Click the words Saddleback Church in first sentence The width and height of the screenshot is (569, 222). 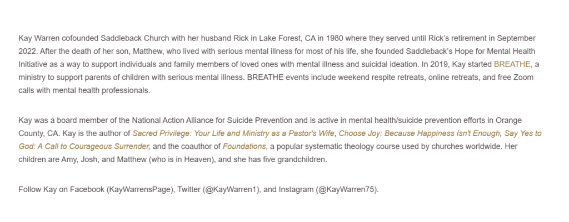click(129, 38)
